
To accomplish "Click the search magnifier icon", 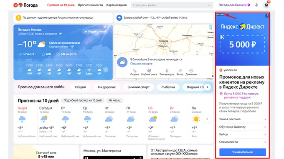I will 209,5.
